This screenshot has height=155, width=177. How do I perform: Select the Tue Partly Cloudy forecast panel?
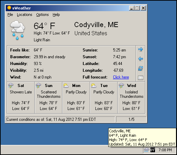pos(104,98)
